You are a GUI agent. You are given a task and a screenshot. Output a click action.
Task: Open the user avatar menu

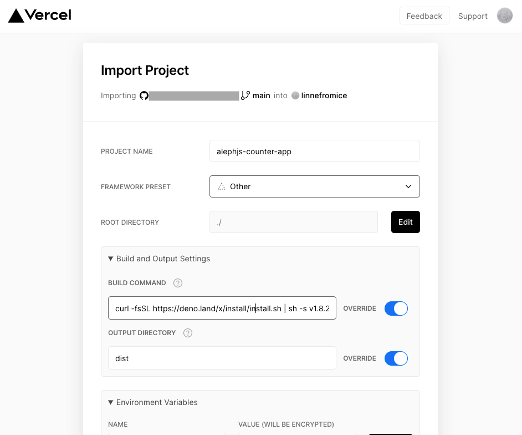click(504, 16)
